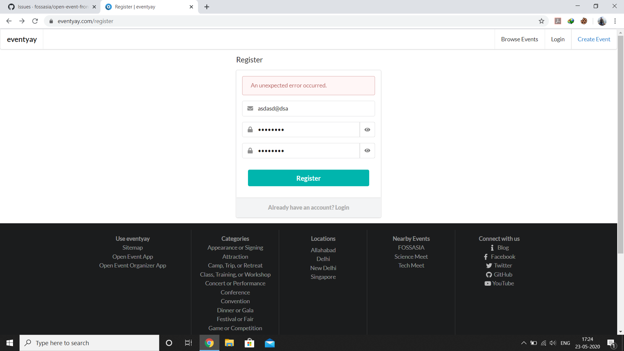Screen dimensions: 624x351
Task: Select Camp, Trip, or Retreat category
Action: pyautogui.click(x=235, y=266)
